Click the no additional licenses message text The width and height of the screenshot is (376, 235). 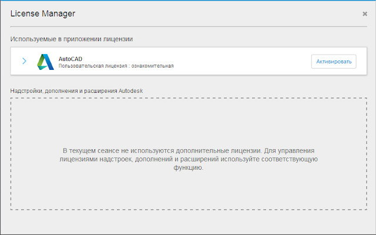[189, 159]
